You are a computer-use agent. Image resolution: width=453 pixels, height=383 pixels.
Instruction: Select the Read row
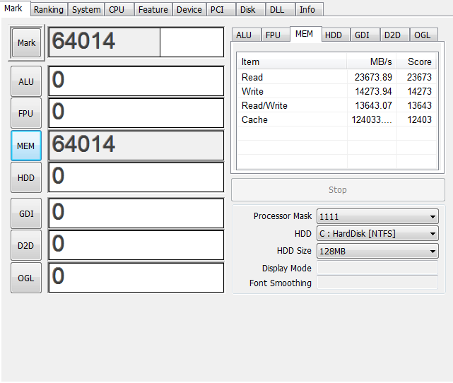pyautogui.click(x=337, y=77)
